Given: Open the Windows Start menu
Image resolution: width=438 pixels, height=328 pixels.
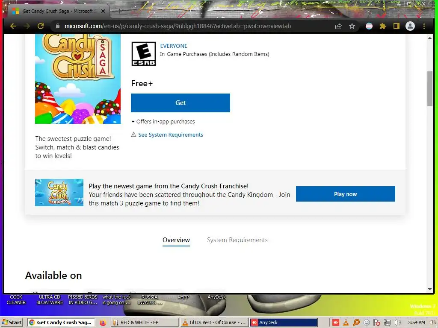Looking at the screenshot, I should coord(12,322).
